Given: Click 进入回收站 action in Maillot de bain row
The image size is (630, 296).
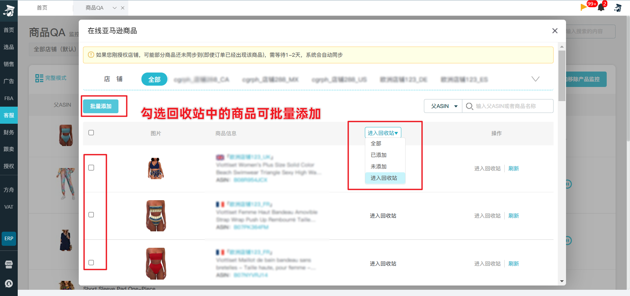Looking at the screenshot, I should tap(488, 264).
